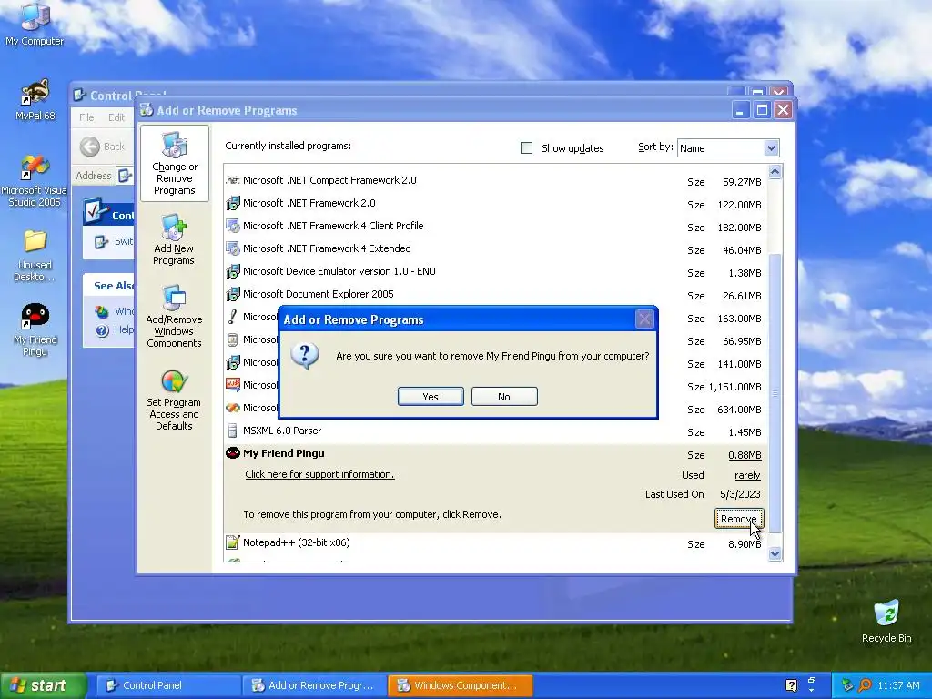Confirm removal by clicking Yes
This screenshot has width=932, height=699.
point(431,397)
